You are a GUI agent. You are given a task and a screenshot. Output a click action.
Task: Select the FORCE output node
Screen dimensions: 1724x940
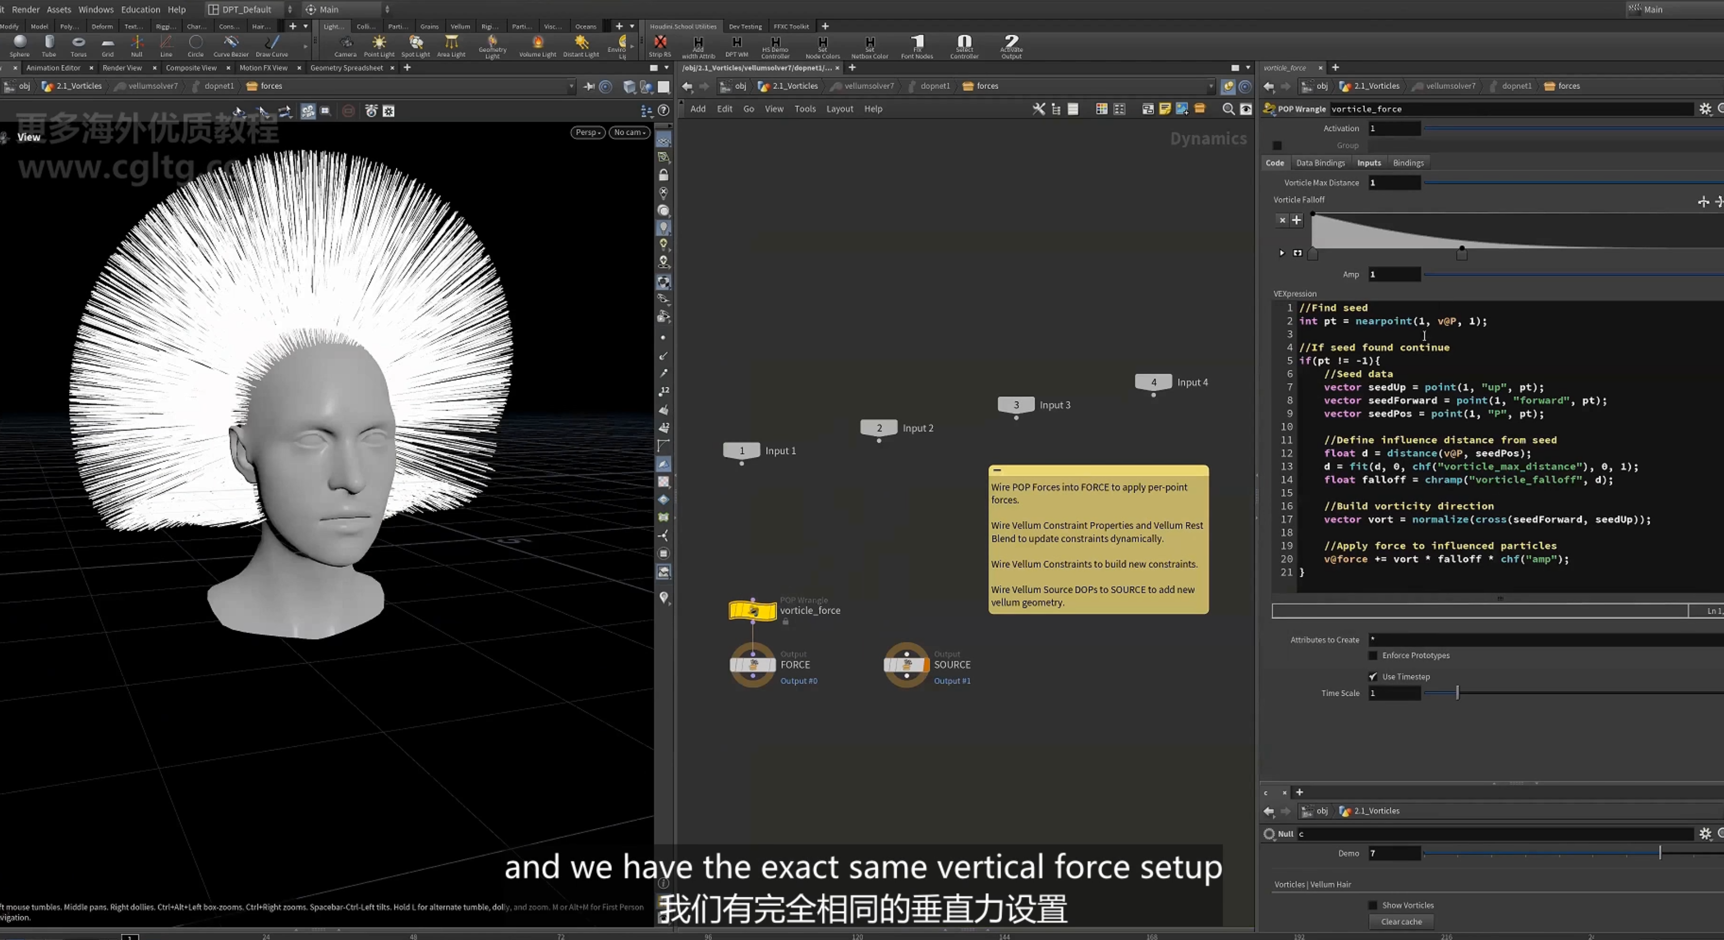[753, 664]
